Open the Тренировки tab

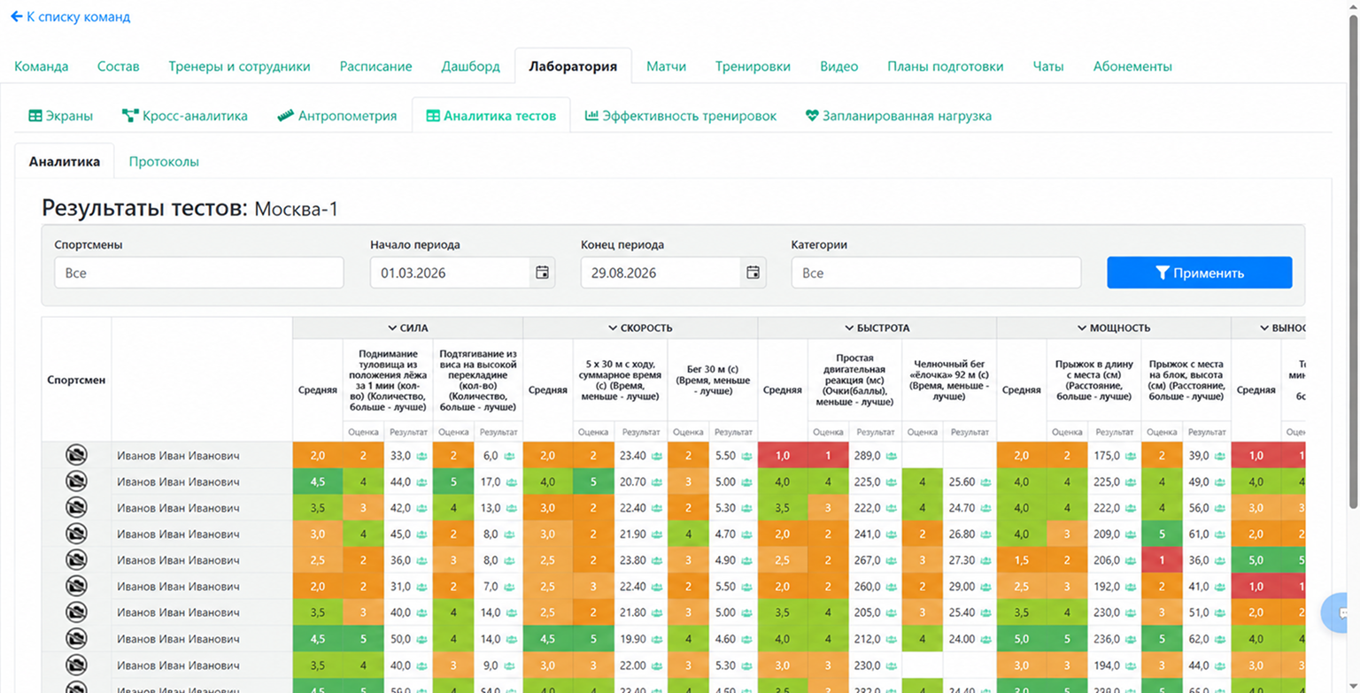[753, 66]
